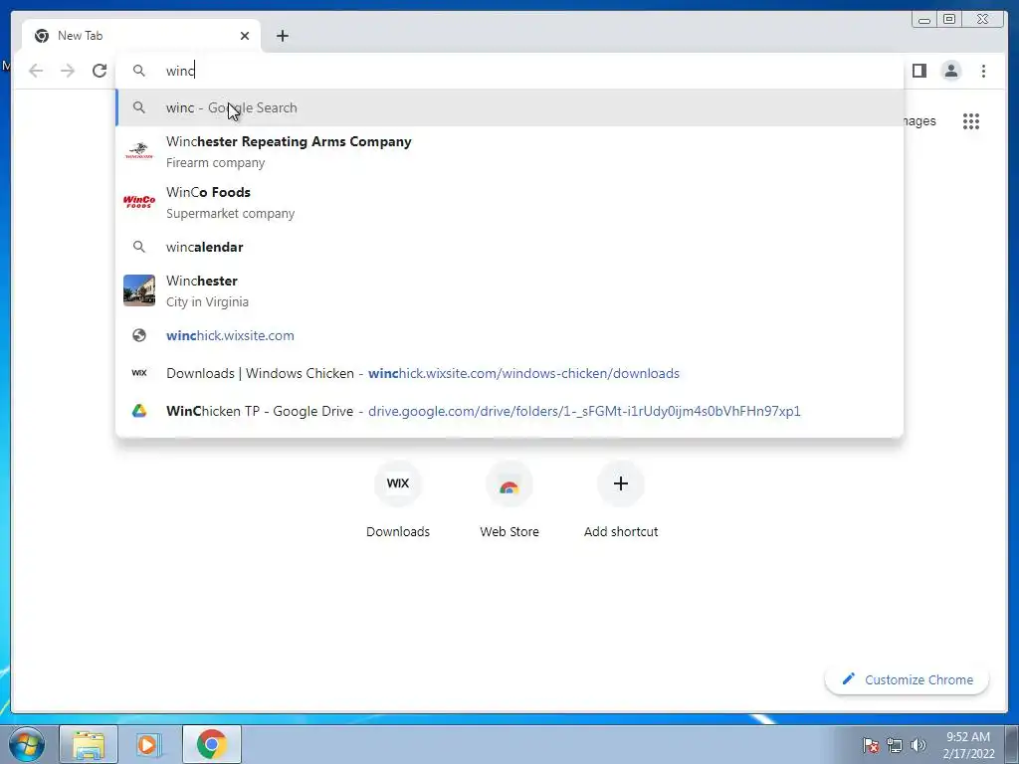The height and width of the screenshot is (764, 1019).
Task: Open the Chrome profile avatar
Action: pyautogui.click(x=951, y=71)
